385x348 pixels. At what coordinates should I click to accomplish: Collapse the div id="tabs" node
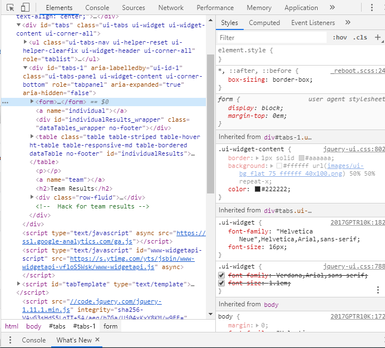tap(18, 25)
